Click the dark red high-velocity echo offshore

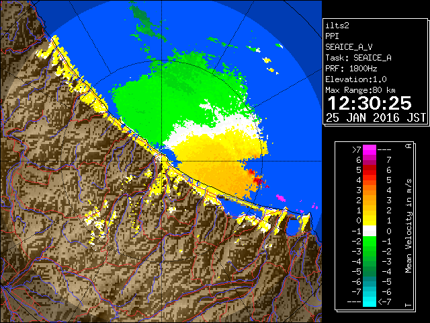coord(258,180)
